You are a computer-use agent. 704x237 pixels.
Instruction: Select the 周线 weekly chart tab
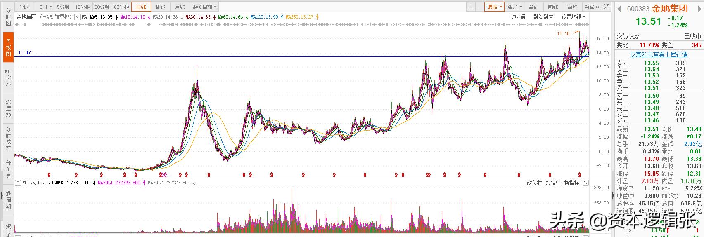(x=161, y=7)
